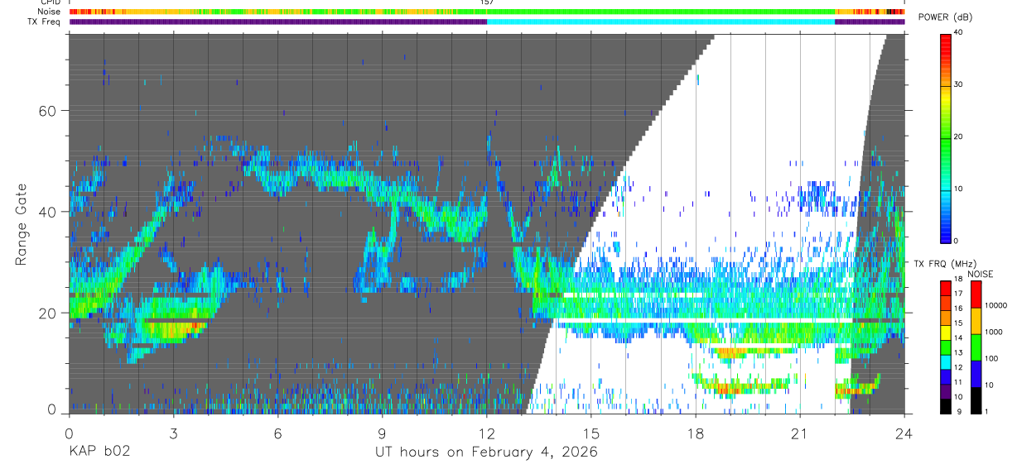This screenshot has width=1017, height=469.
Task: Click the "15" label on the TX frequency legend
Action: (958, 323)
